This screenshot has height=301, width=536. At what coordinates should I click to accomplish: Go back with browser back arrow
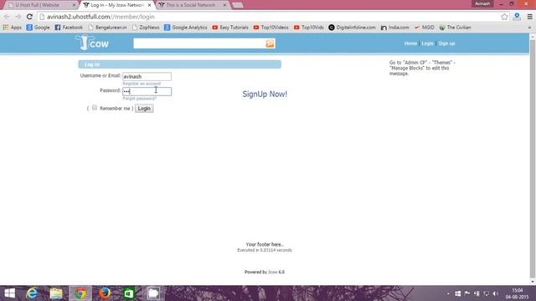[x=7, y=17]
